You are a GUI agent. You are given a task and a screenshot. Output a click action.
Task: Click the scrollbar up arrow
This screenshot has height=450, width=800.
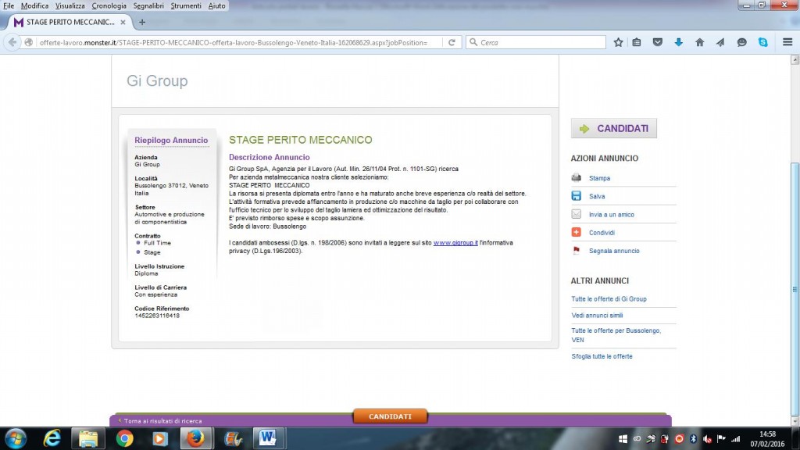point(795,59)
